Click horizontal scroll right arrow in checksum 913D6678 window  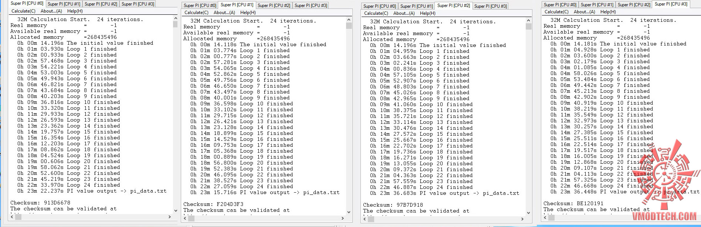pos(169,217)
